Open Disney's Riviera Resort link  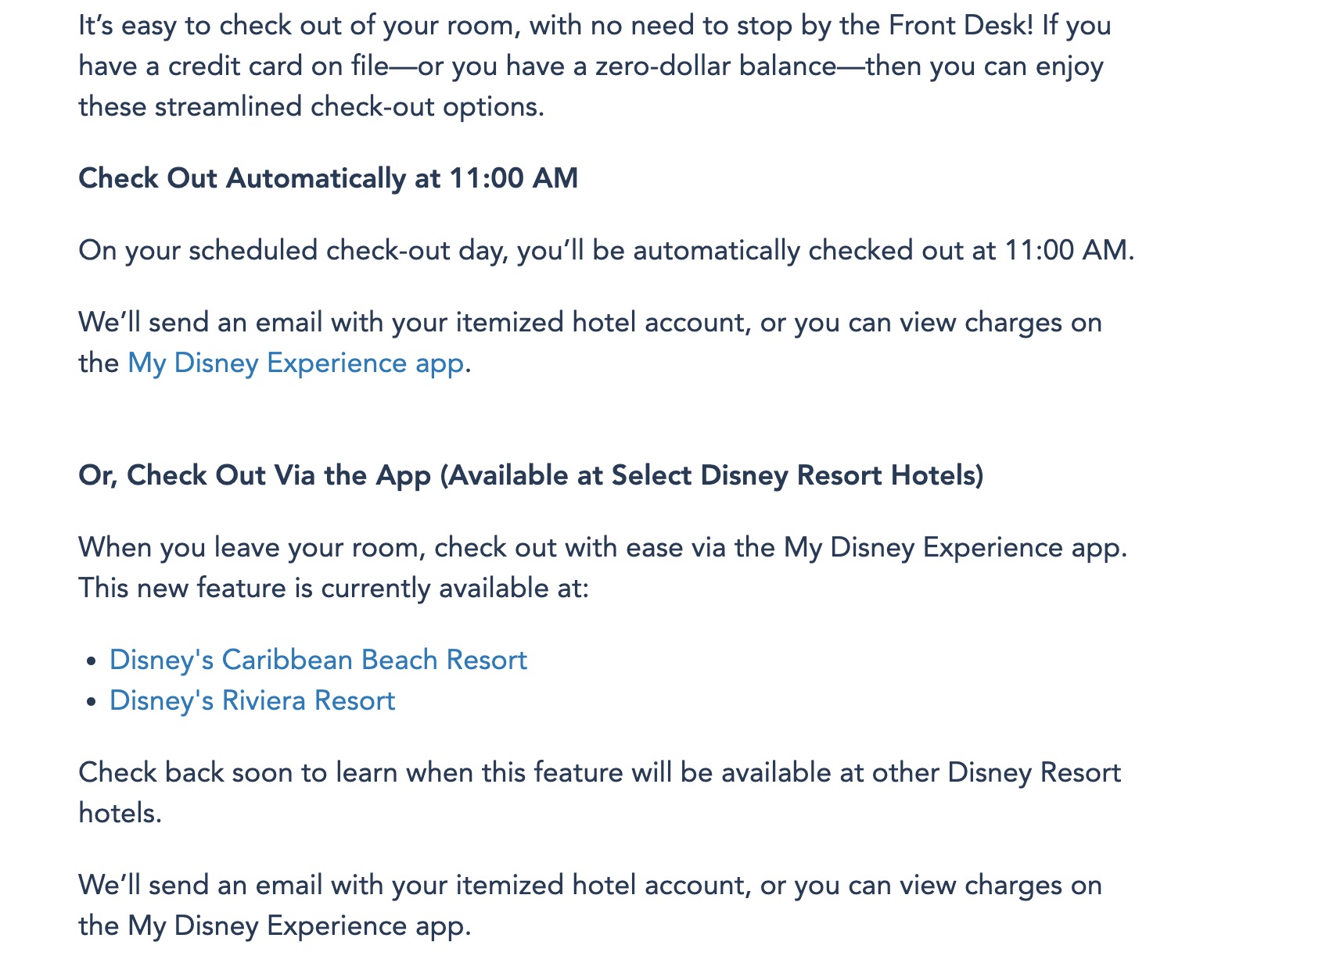coord(252,700)
